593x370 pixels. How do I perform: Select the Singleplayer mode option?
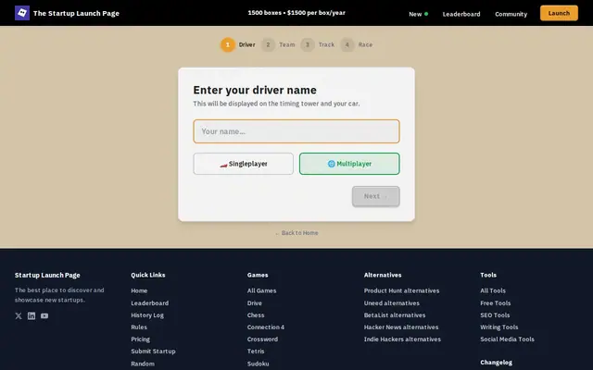(243, 164)
